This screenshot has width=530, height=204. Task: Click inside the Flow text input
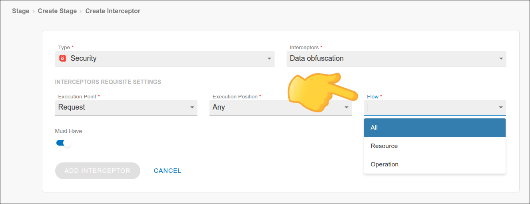(430, 108)
